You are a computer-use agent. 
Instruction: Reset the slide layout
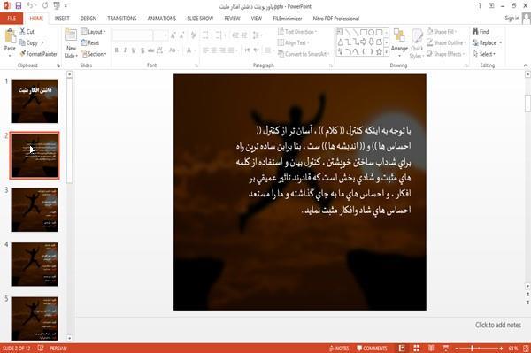pyautogui.click(x=90, y=42)
